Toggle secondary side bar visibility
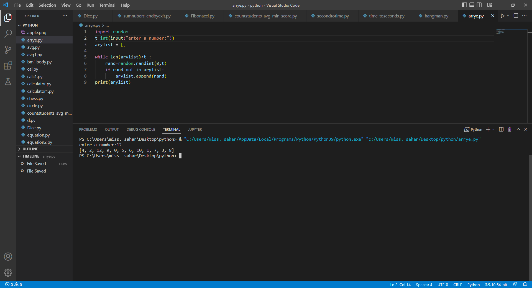This screenshot has height=288, width=532. [x=479, y=5]
